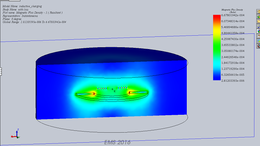Select legend value 2.44626546e-004
Viewport: 260px width, 146px height.
(x=233, y=57)
